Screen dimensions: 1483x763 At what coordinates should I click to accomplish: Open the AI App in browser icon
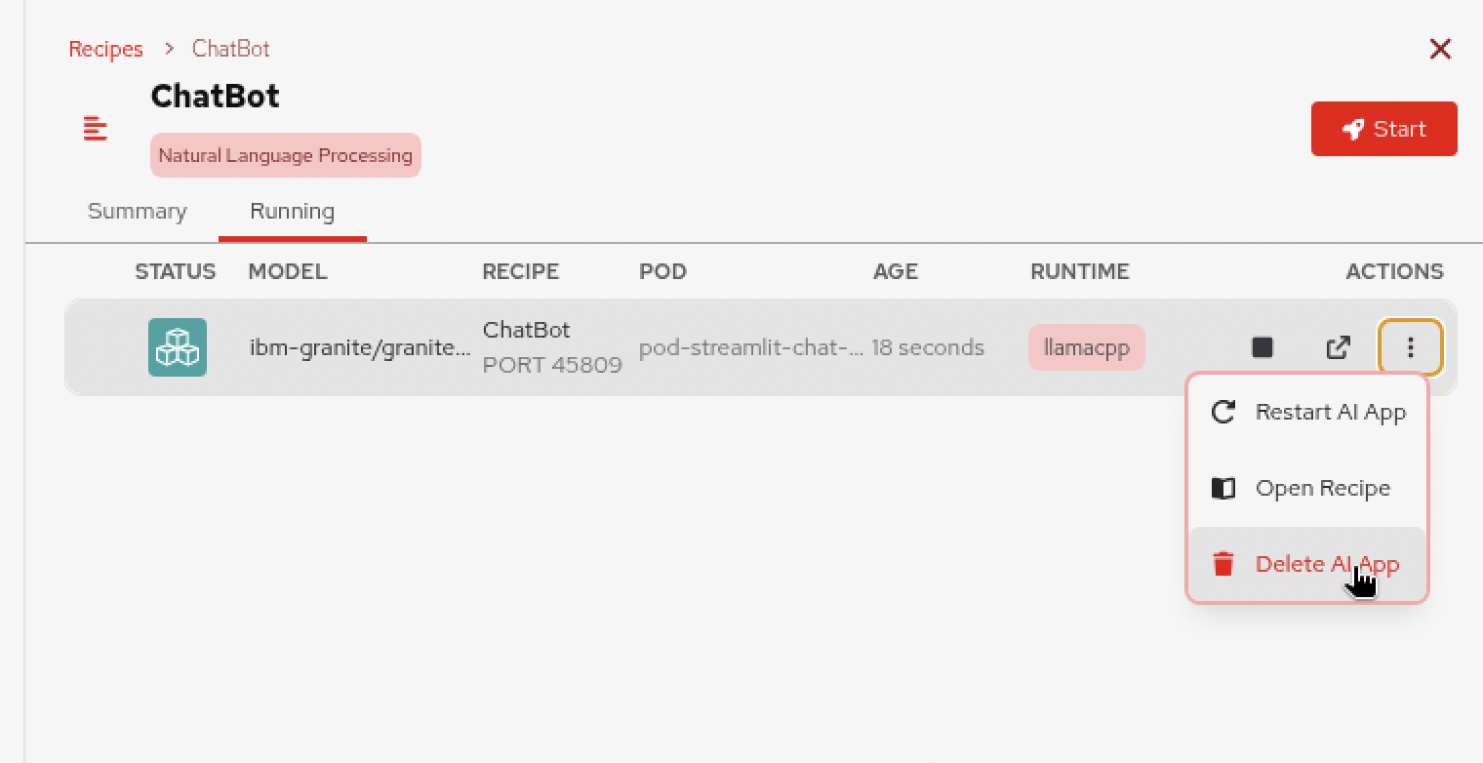coord(1338,347)
